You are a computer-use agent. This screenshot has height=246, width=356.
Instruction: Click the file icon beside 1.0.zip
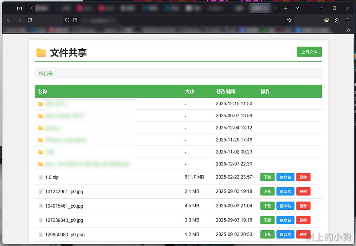pos(41,177)
